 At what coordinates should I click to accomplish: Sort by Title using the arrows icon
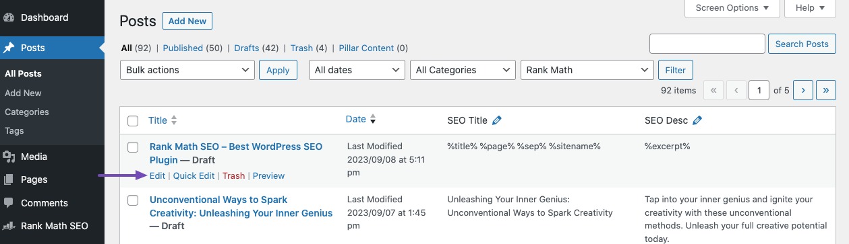pyautogui.click(x=174, y=120)
